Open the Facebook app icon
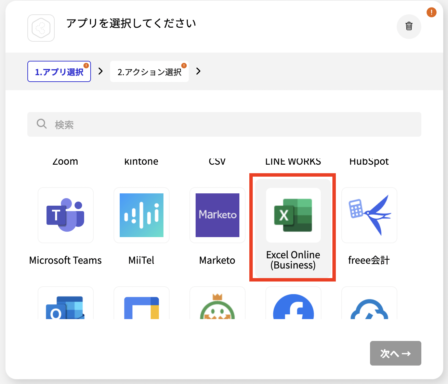This screenshot has height=384, width=448. (x=293, y=303)
